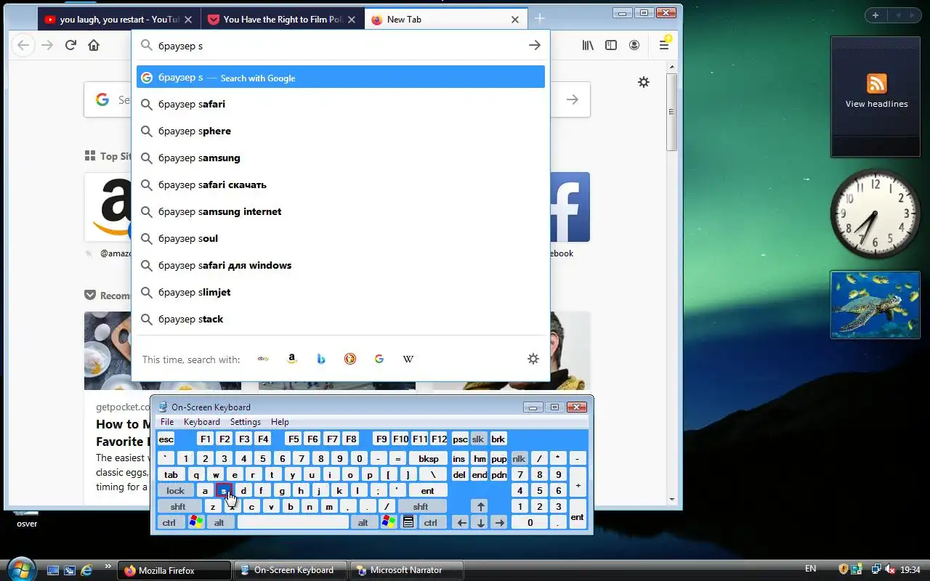Click the up arrow key on keyboard

[x=480, y=506]
